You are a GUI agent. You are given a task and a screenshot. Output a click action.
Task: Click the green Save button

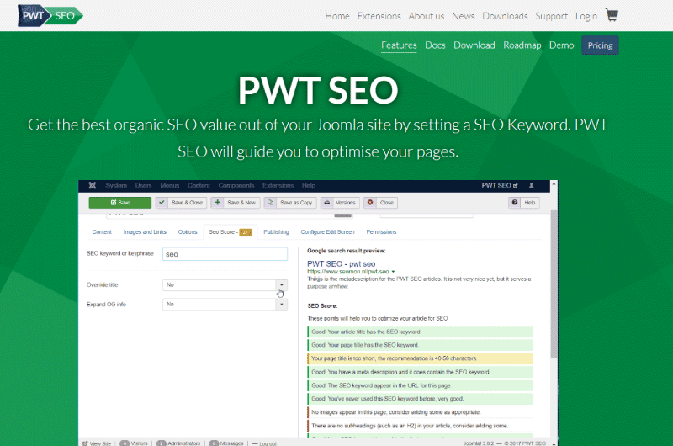(120, 203)
